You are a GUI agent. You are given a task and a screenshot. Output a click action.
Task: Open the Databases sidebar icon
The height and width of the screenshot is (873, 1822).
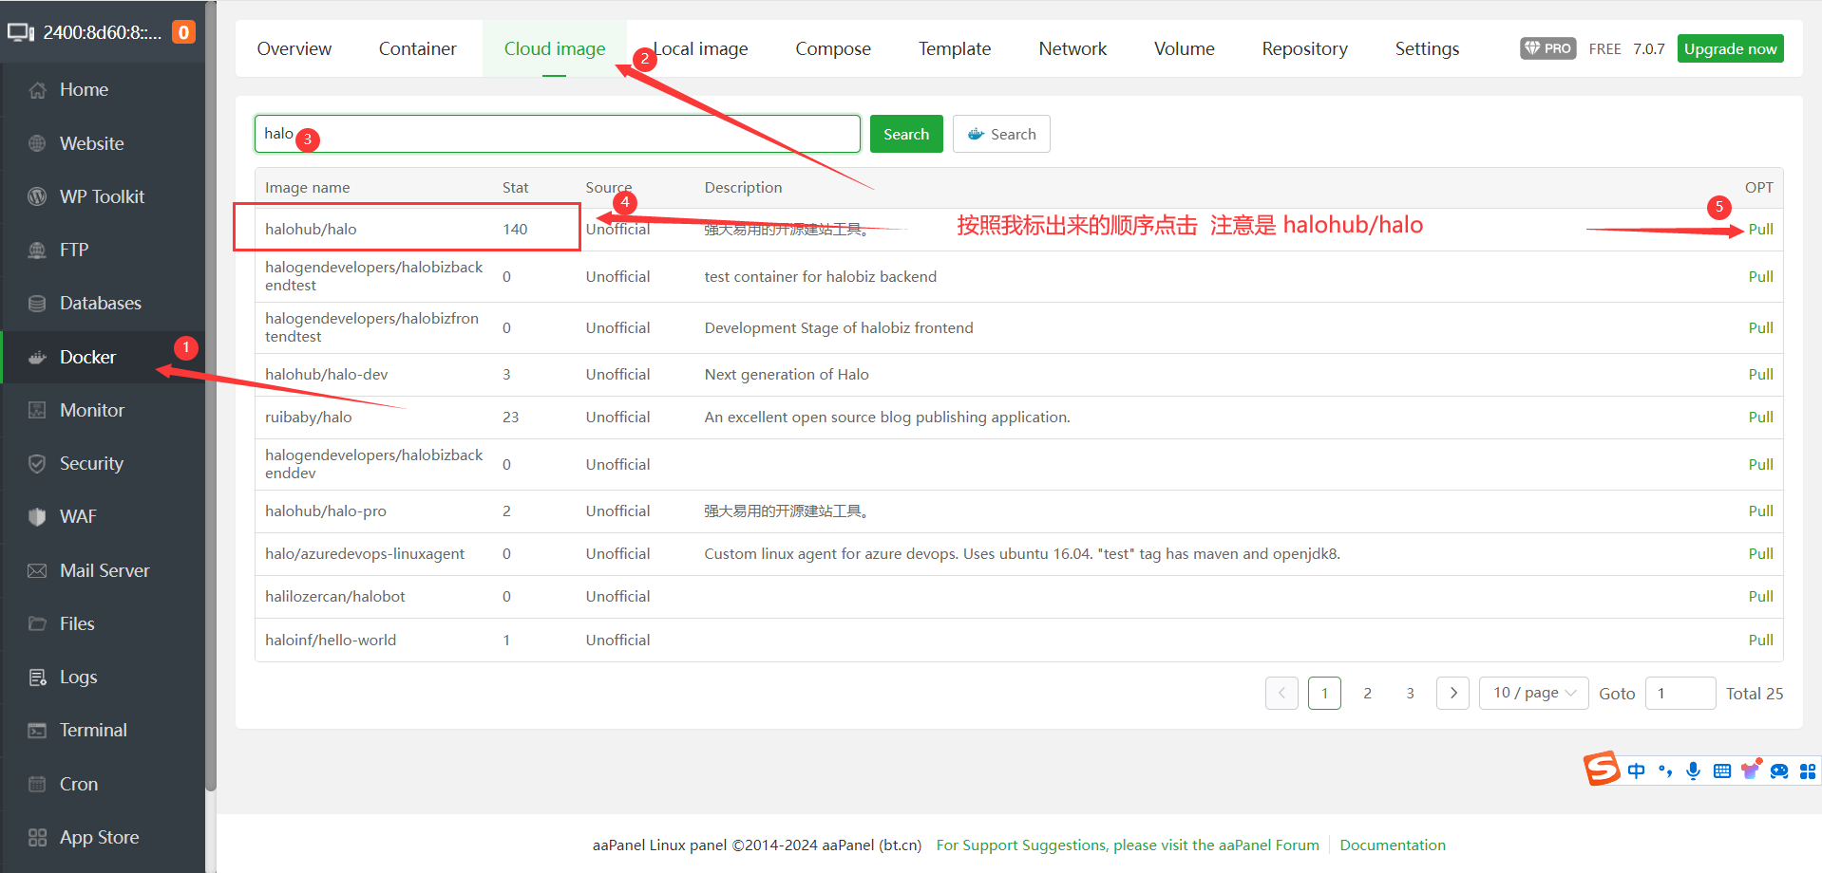tap(37, 304)
